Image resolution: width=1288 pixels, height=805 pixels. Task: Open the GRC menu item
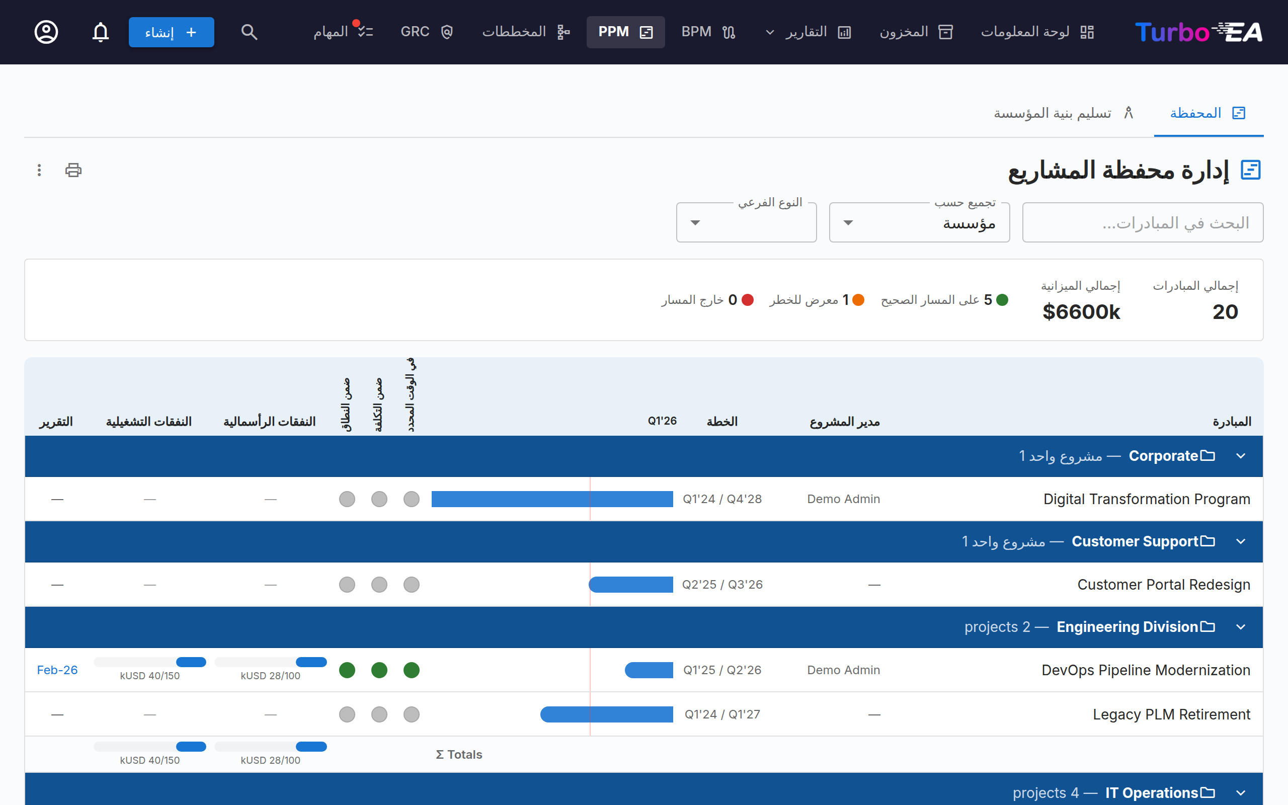pos(426,32)
